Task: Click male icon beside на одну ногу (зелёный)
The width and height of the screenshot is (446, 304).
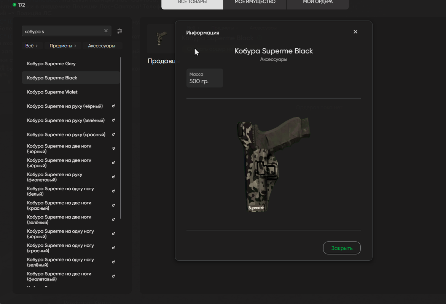Action: tap(113, 262)
